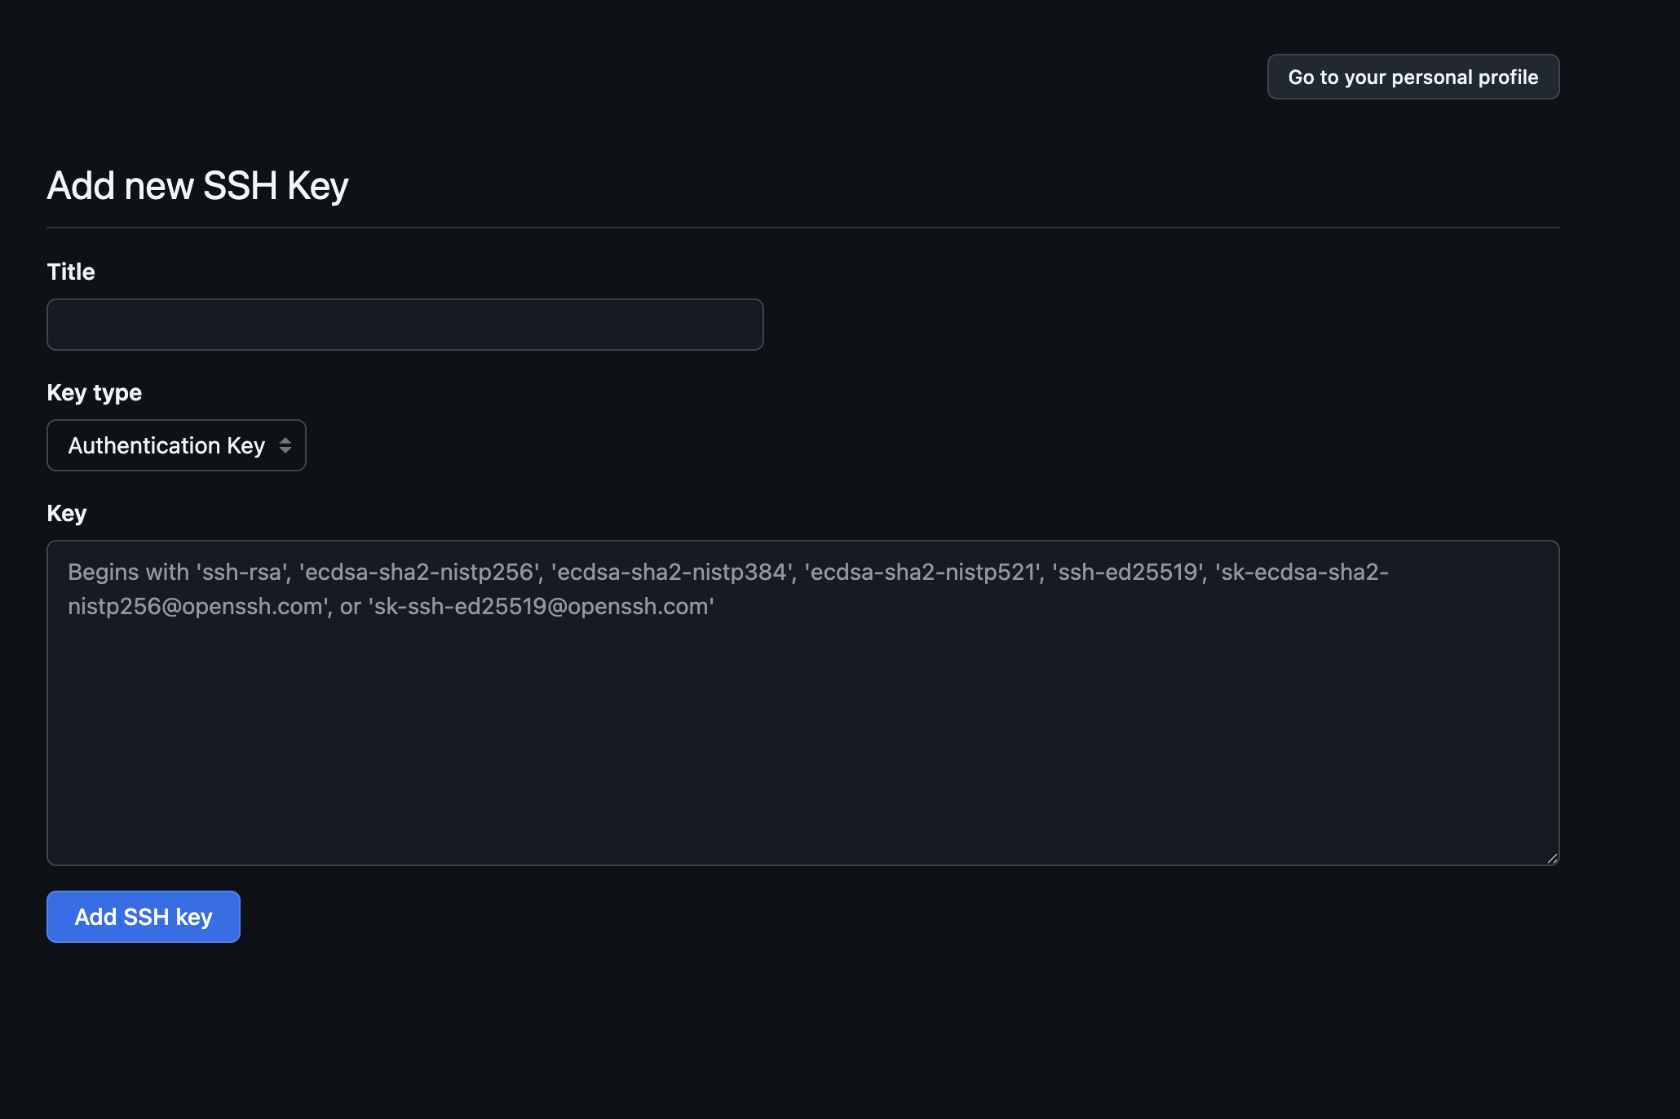The image size is (1680, 1119).
Task: Submit with the Add SSH key button
Action: (144, 917)
